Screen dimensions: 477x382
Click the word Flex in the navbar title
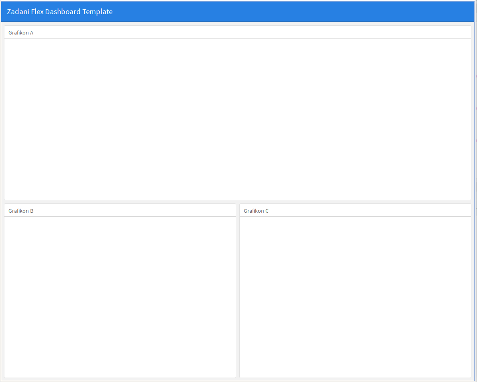37,12
